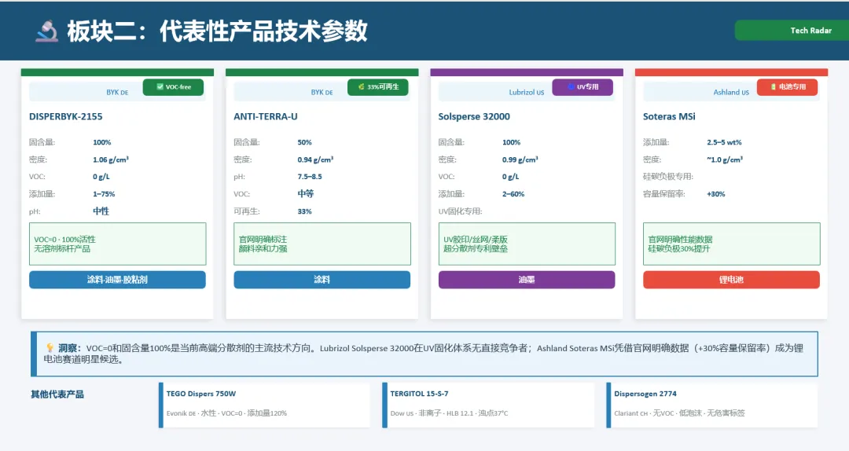Click the purple 油墨 button
849x451 pixels.
[527, 280]
